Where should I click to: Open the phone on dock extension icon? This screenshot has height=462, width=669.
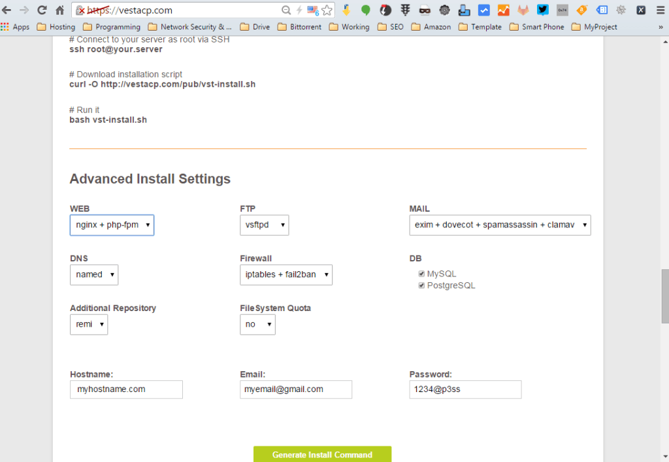(x=465, y=10)
